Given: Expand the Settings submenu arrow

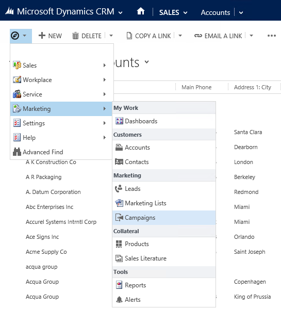Looking at the screenshot, I should click(x=105, y=123).
